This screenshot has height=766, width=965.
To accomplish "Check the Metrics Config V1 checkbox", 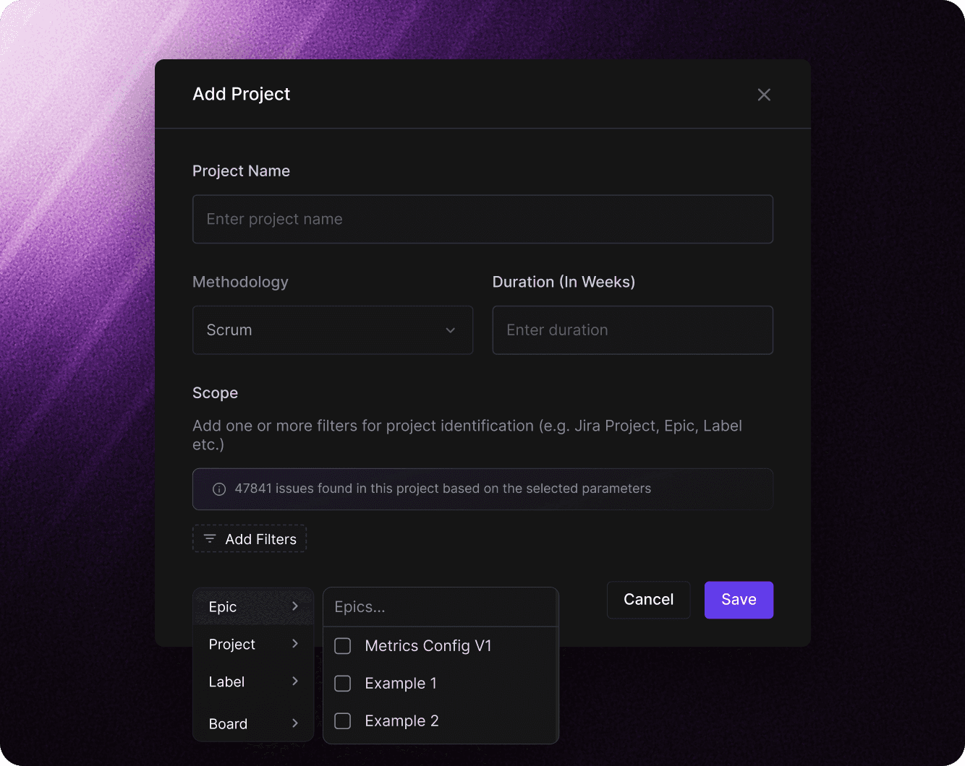I will 343,646.
